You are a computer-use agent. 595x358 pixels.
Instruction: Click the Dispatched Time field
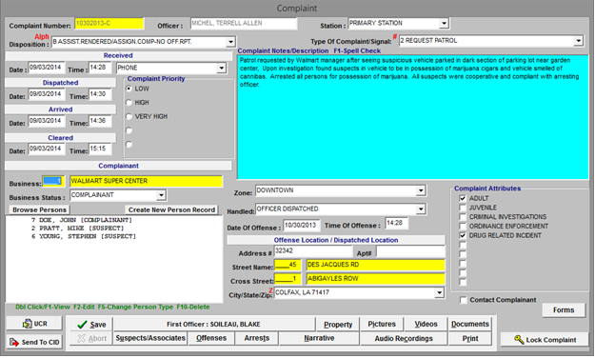point(100,94)
